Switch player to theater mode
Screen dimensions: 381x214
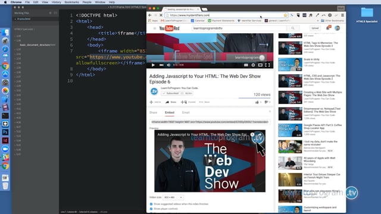click(260, 65)
